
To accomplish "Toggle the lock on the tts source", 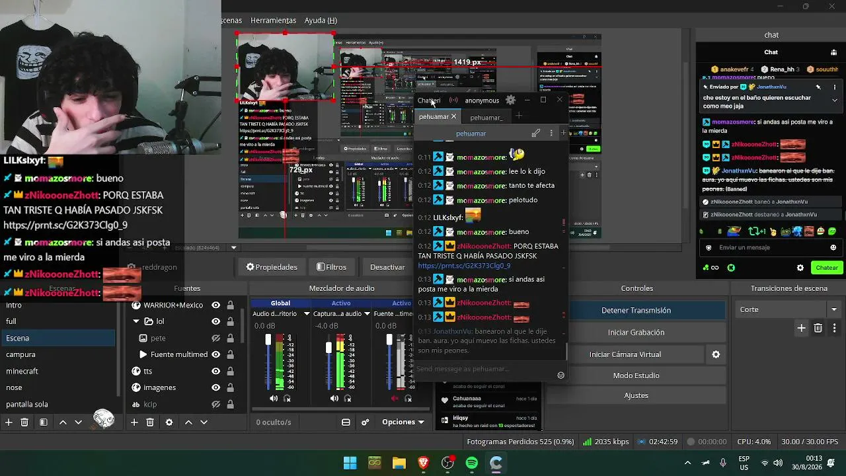I will point(230,371).
